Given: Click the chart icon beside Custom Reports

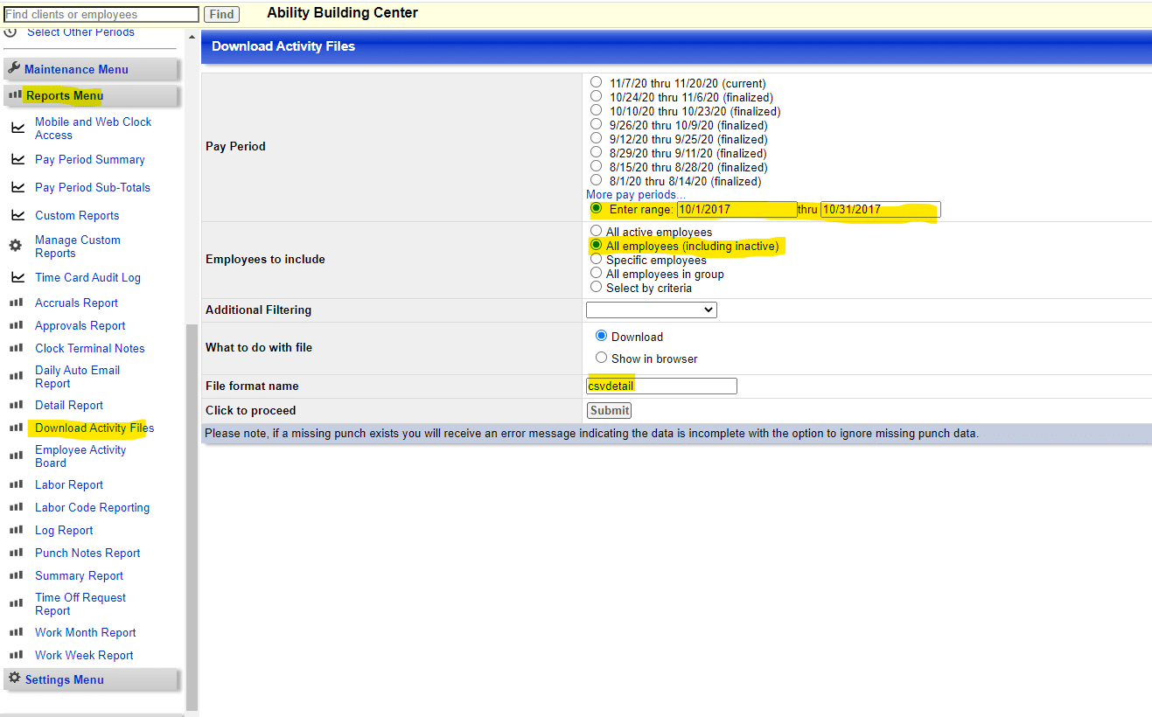Looking at the screenshot, I should click(x=17, y=216).
